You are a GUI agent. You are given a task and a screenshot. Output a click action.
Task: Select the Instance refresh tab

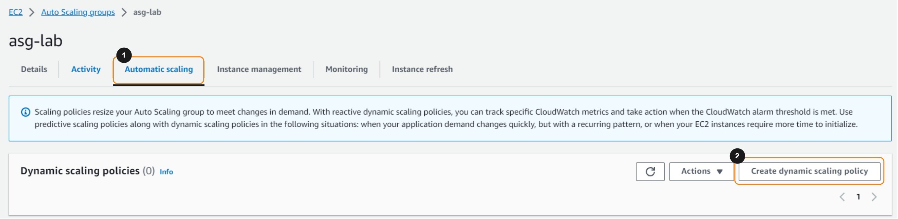point(422,69)
